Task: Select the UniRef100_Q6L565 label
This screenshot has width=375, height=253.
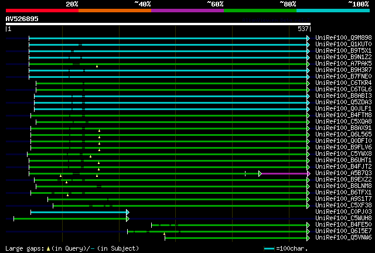Action: tap(343, 135)
